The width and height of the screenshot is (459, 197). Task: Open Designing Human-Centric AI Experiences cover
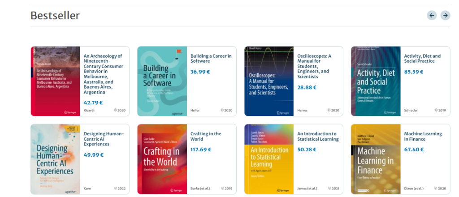click(x=55, y=159)
